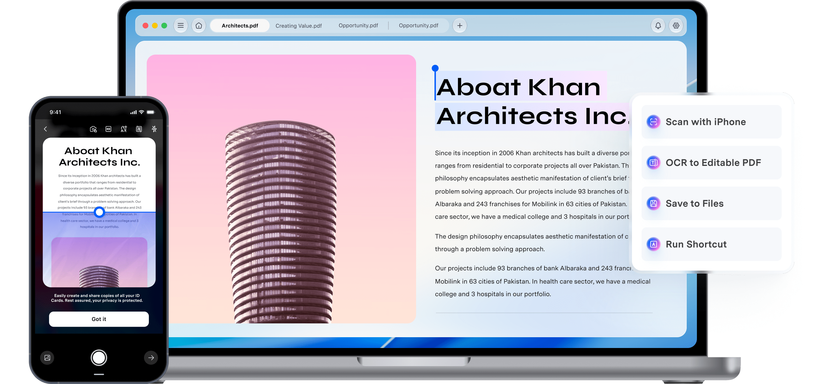
Task: Tap the Got it button
Action: click(99, 319)
